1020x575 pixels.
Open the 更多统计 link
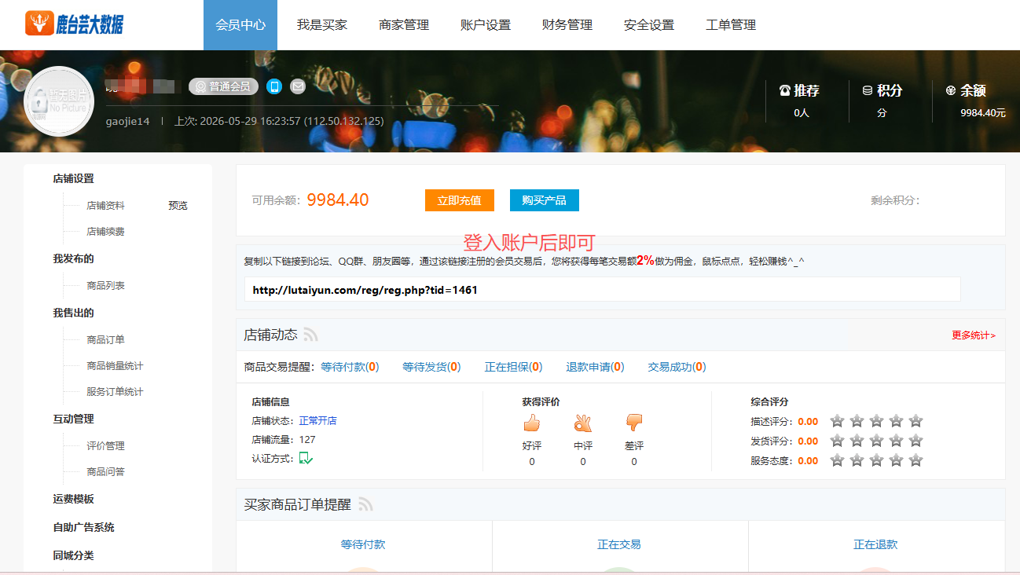[974, 335]
